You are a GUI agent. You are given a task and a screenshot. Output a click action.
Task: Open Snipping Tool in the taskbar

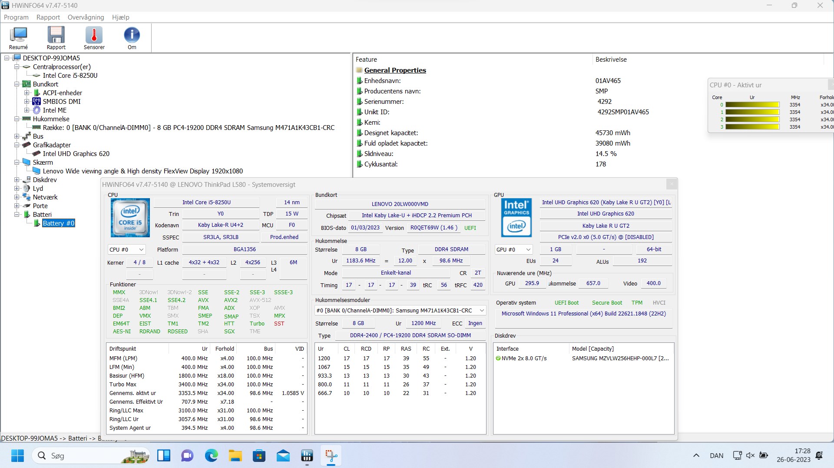tap(331, 455)
